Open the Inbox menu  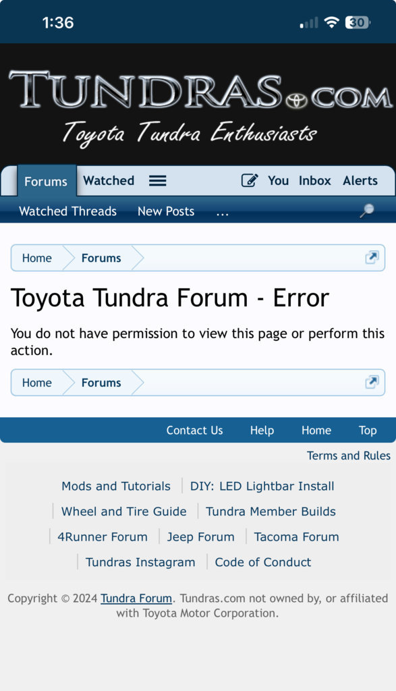314,181
